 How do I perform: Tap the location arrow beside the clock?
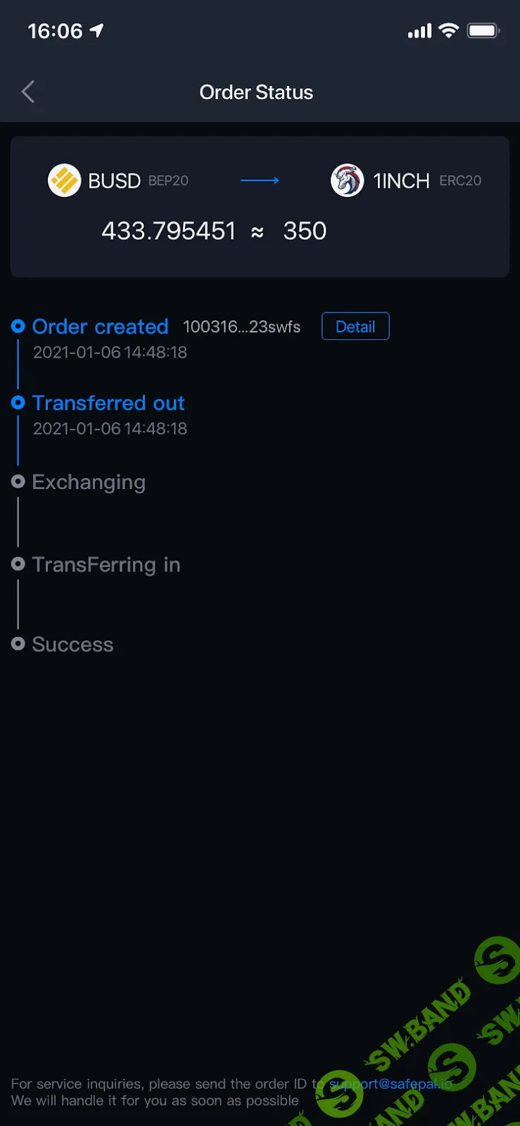click(x=96, y=30)
